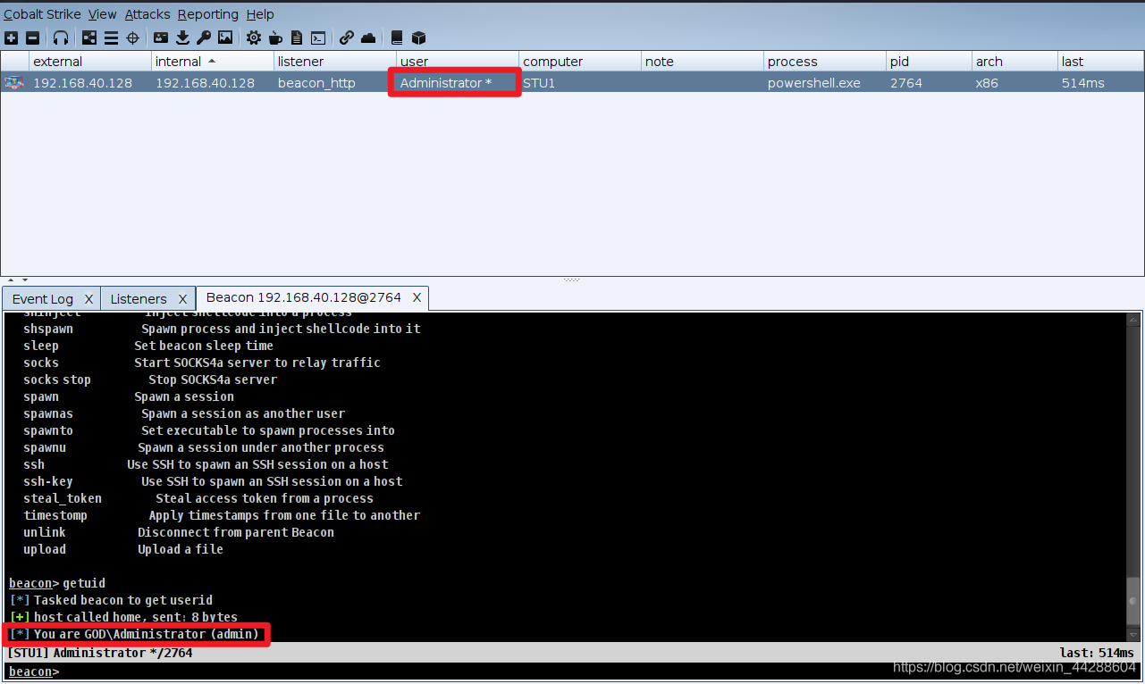Click the Host a File link icon
The width and height of the screenshot is (1145, 684).
(347, 38)
